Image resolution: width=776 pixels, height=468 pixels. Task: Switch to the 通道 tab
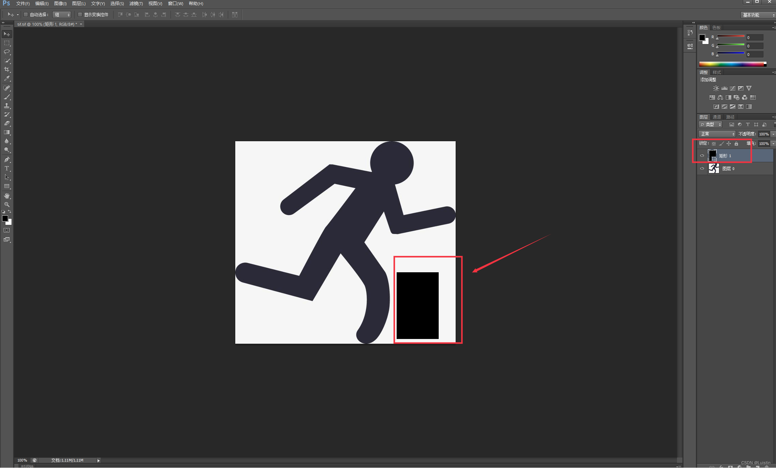tap(717, 117)
